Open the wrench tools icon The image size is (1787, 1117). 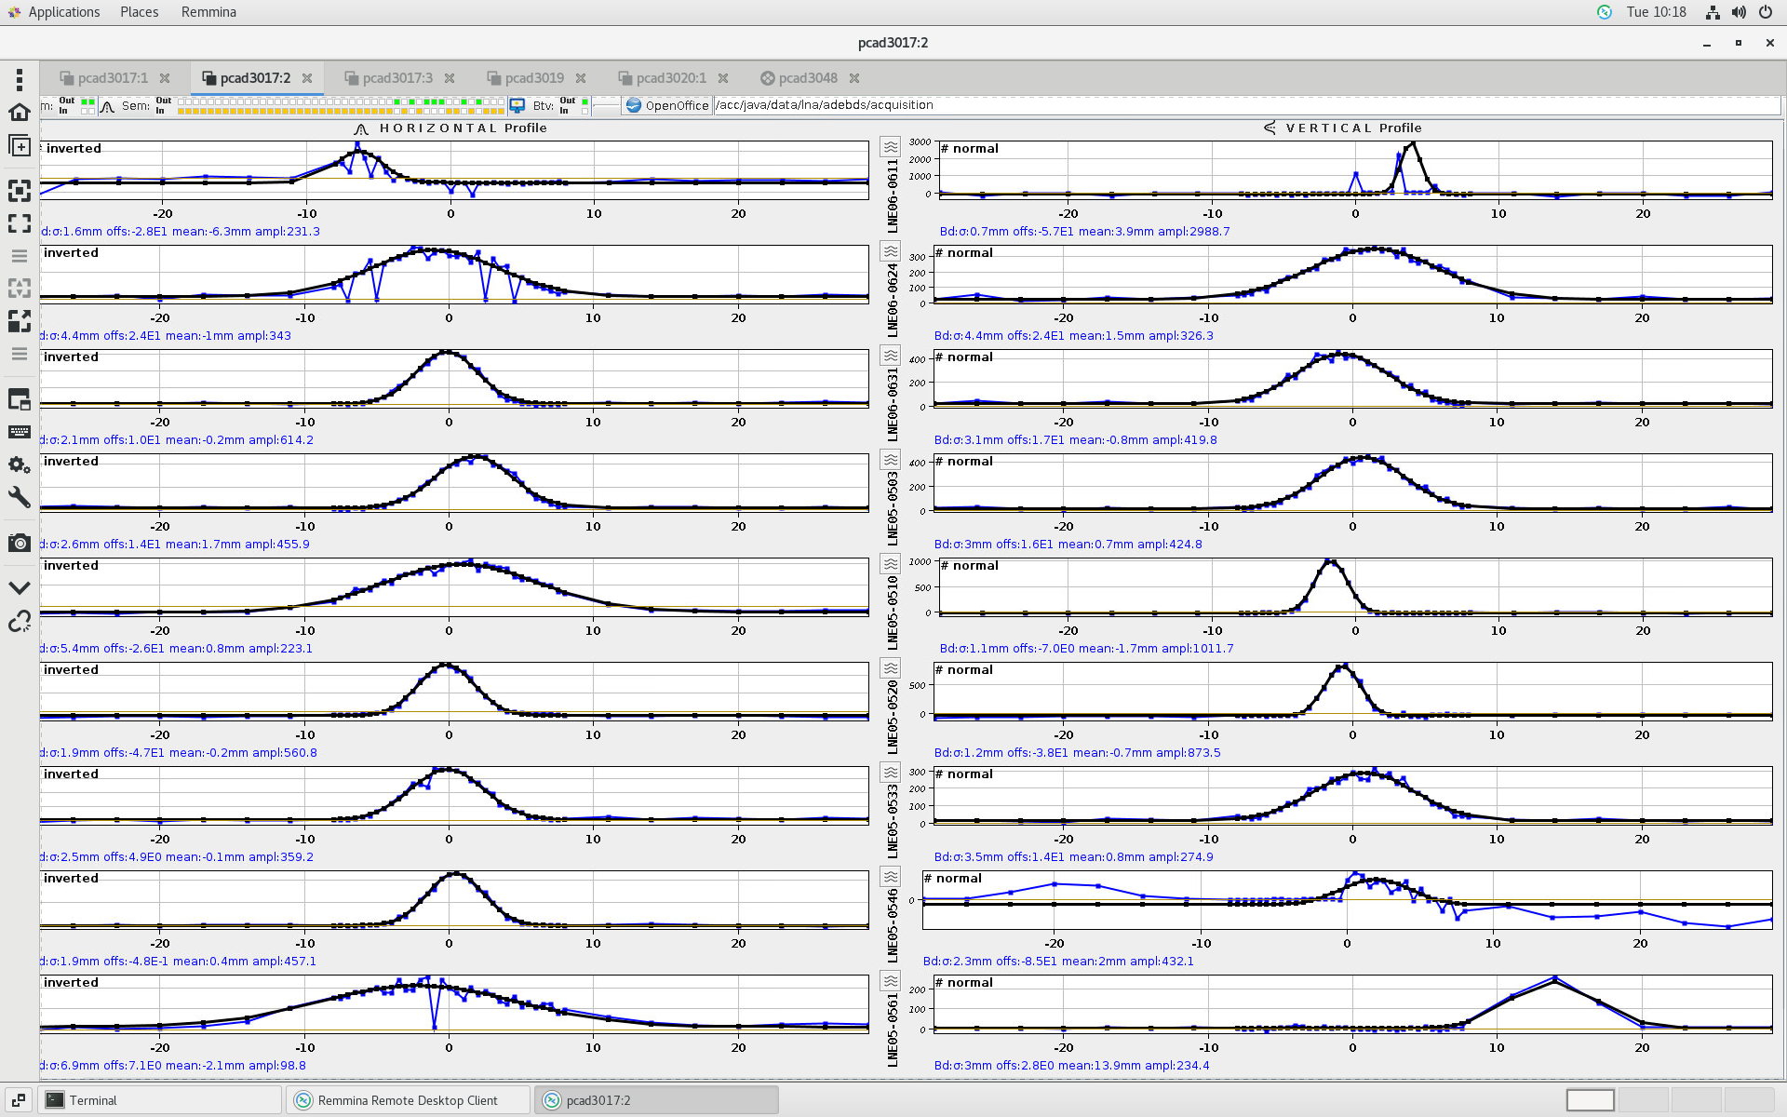[19, 497]
